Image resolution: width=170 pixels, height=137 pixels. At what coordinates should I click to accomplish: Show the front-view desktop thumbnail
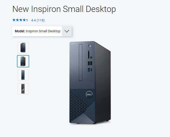23,75
